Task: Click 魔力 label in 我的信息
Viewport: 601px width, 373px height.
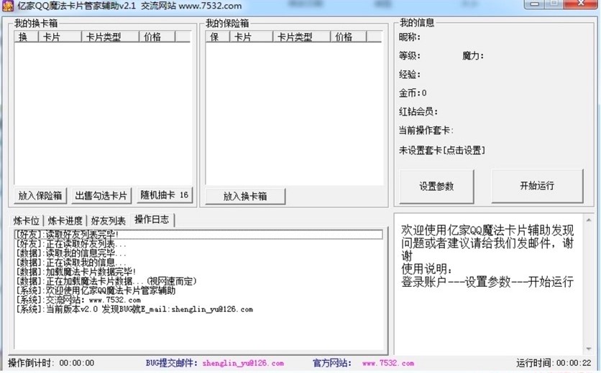Action: (x=472, y=56)
